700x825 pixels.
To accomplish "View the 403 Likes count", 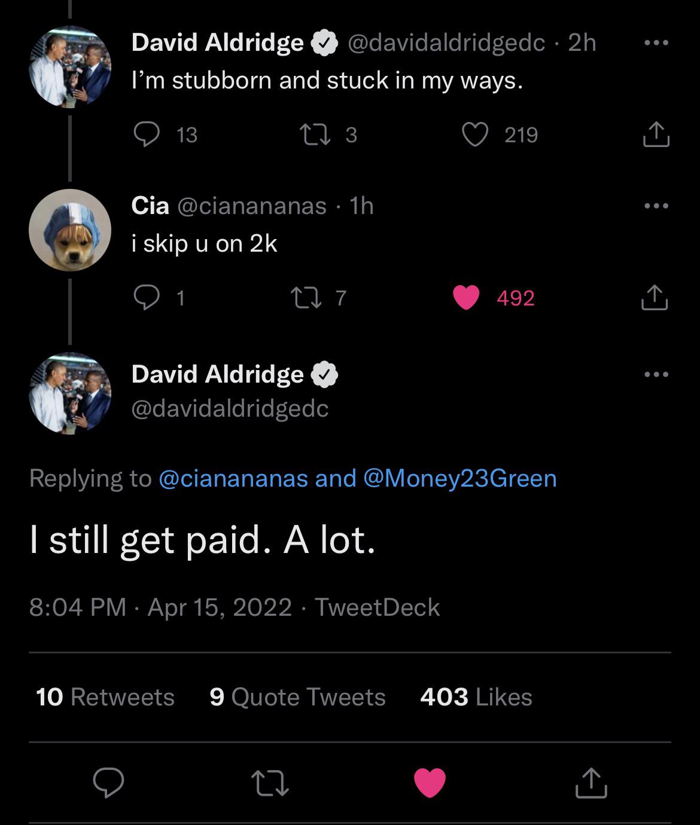I will click(476, 696).
